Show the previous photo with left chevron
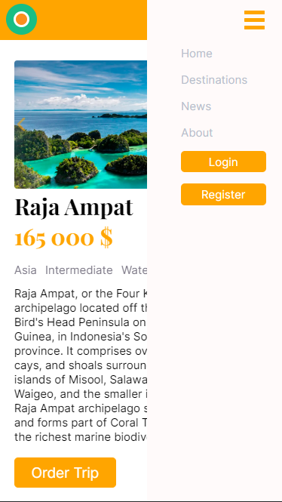The height and width of the screenshot is (502, 282). pyautogui.click(x=21, y=125)
